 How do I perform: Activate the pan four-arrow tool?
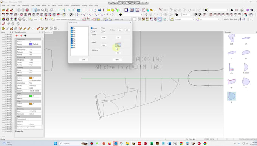[39, 10]
